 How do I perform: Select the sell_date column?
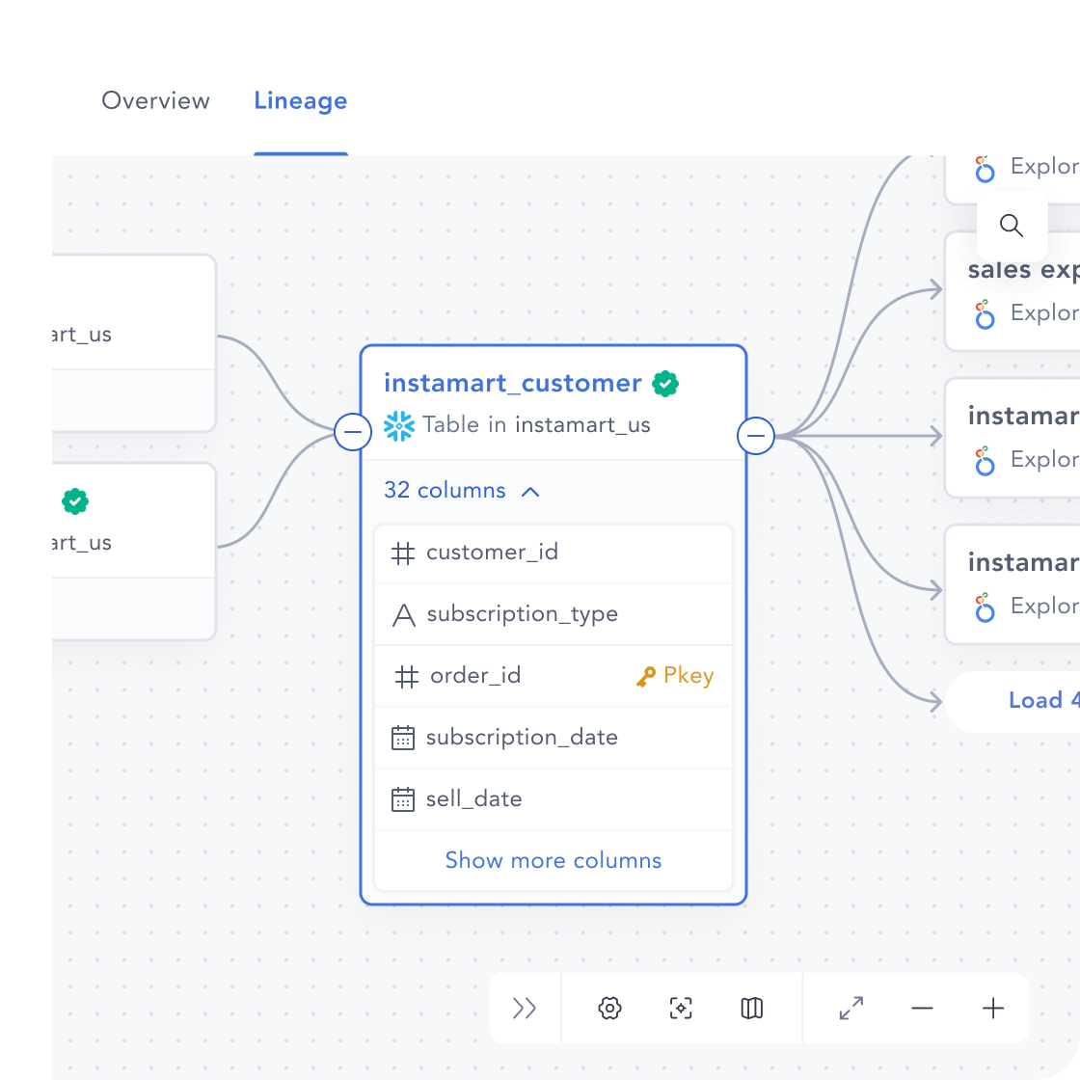(x=553, y=799)
